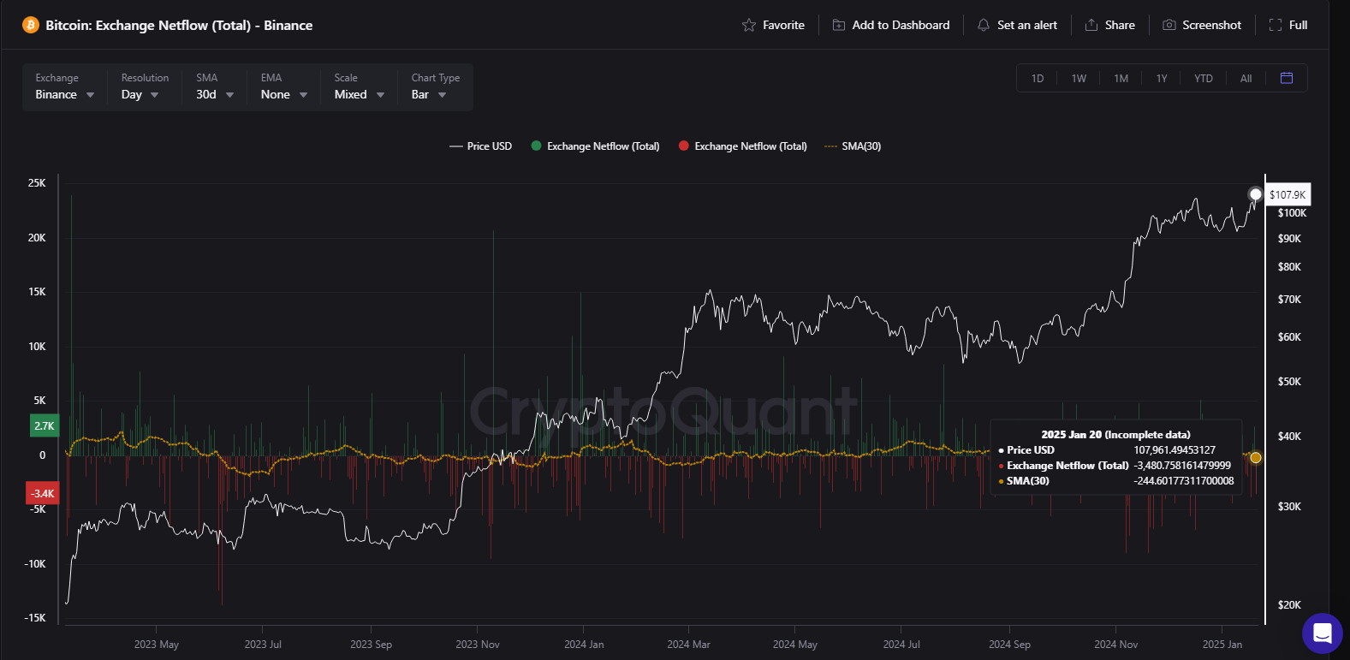Click the Add to Dashboard icon
This screenshot has height=660, width=1350.
tap(839, 25)
